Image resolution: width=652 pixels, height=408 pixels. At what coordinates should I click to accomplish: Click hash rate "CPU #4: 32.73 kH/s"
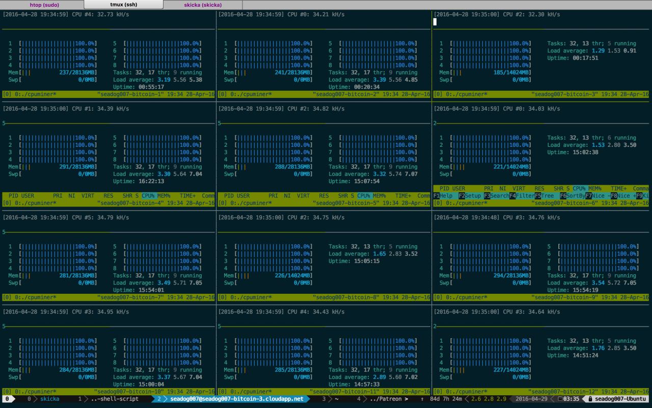click(x=100, y=14)
